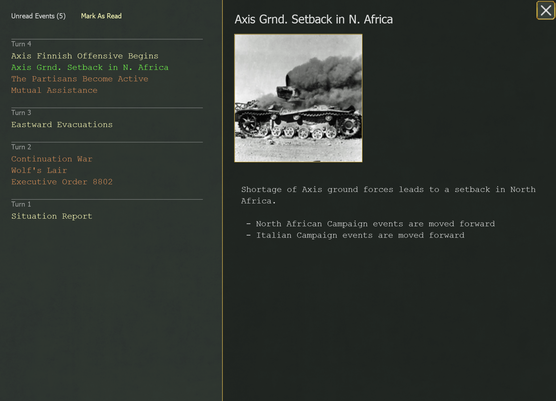Open The Partisans Become Active event
Viewport: 556px width, 401px height.
point(80,79)
